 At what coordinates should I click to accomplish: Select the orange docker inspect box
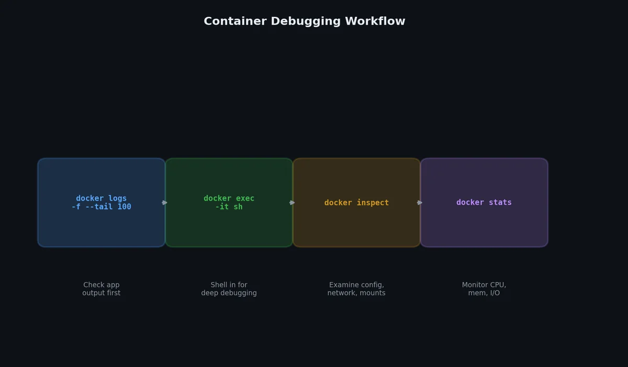pyautogui.click(x=356, y=203)
